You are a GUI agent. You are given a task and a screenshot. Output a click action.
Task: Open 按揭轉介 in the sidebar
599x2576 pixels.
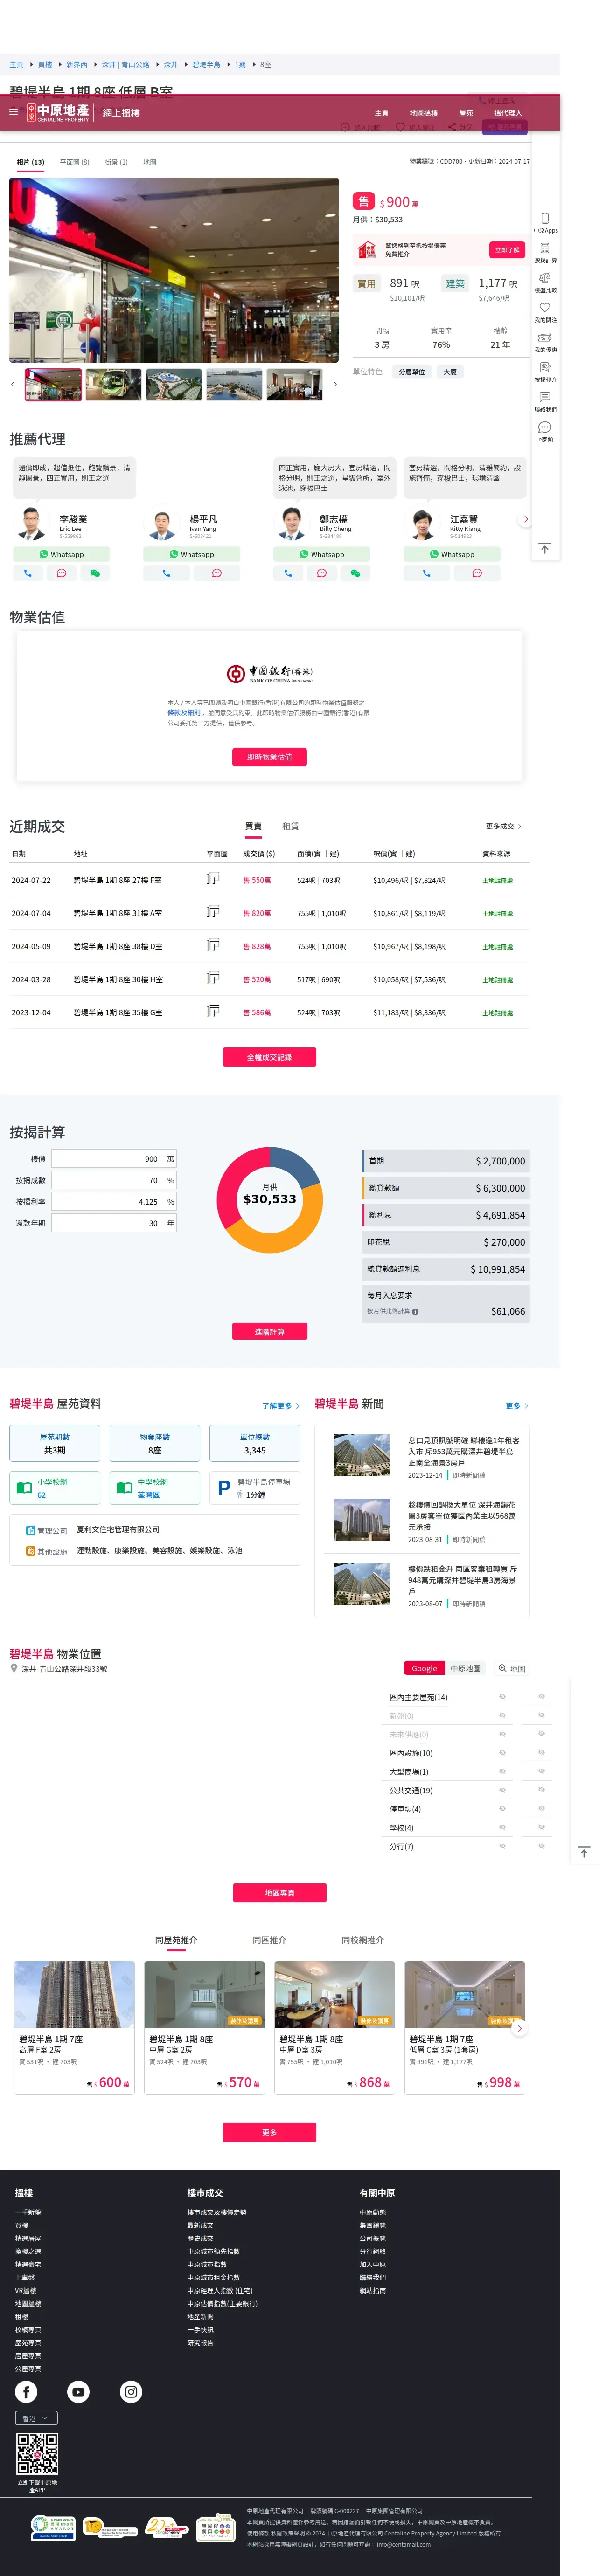tap(545, 371)
